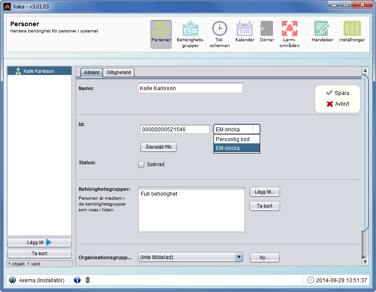Click the scrollbar down arrow
Screen dimensions: 376x292
[x=365, y=262]
